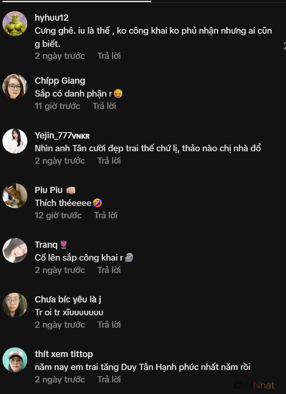Open hyhuu12 username link
Viewport: 286px width, 394px height.
tap(52, 18)
